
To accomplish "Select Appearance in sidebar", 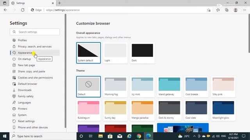I will [x=35, y=53].
